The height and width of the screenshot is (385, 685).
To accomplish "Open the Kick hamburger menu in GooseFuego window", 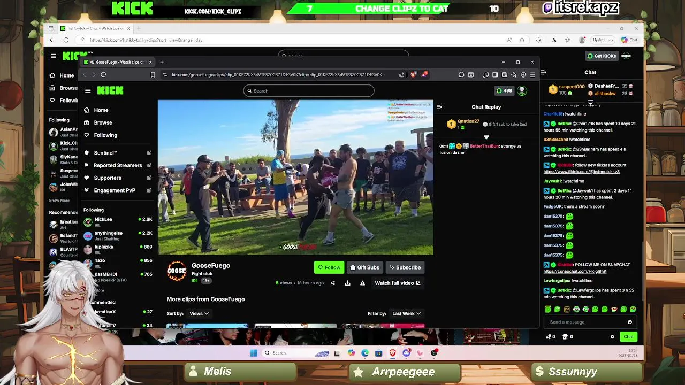I will (88, 91).
